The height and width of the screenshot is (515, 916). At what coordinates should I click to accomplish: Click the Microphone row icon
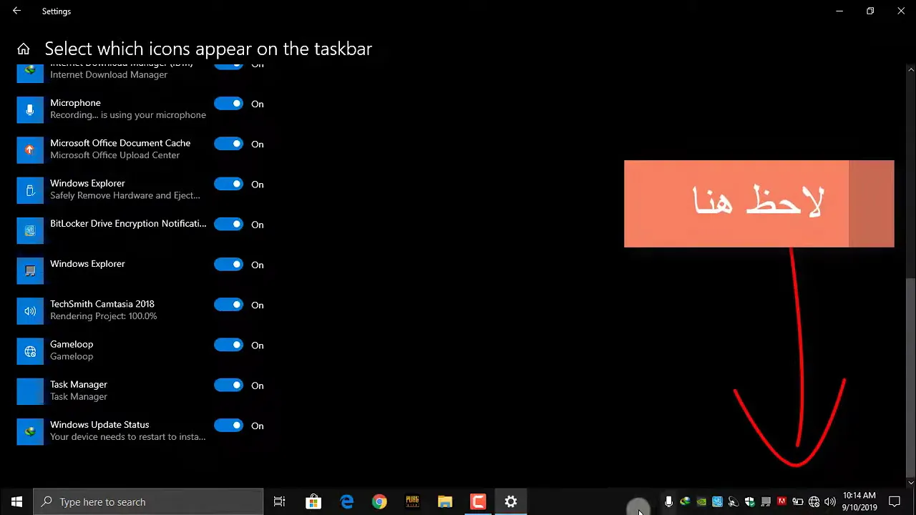pyautogui.click(x=30, y=109)
